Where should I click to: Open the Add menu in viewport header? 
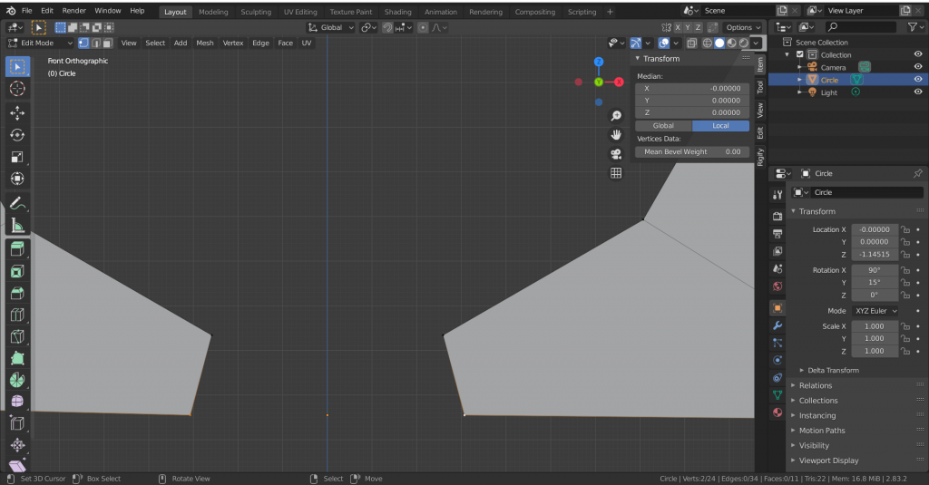(181, 43)
